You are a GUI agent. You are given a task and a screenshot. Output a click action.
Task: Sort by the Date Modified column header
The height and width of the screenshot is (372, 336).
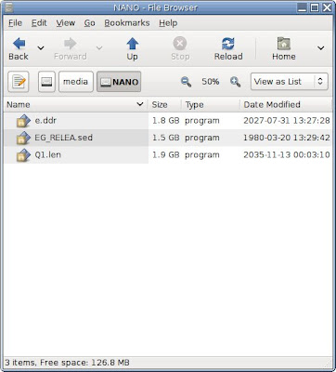(286, 105)
